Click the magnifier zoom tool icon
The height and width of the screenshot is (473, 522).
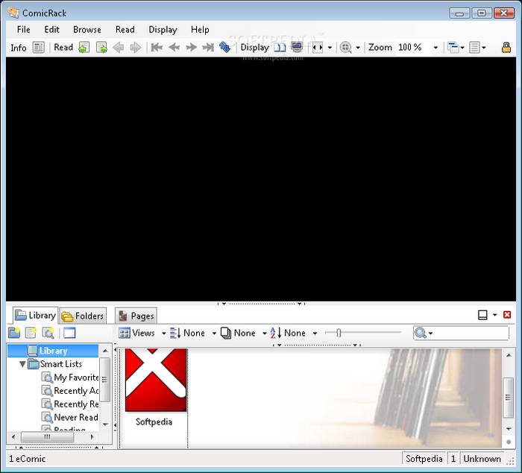(346, 48)
